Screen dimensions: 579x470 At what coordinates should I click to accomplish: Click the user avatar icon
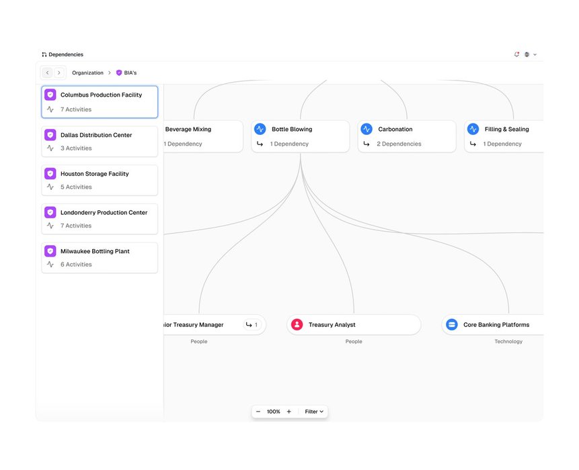[527, 54]
